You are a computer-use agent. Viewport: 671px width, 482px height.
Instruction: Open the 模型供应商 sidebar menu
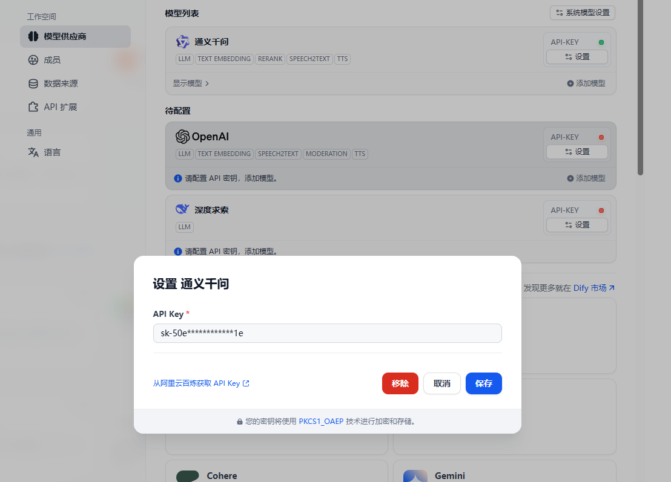click(x=75, y=36)
